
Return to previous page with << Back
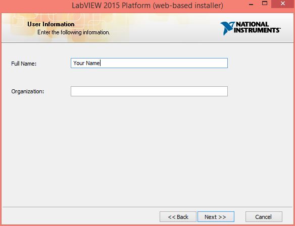pyautogui.click(x=178, y=216)
